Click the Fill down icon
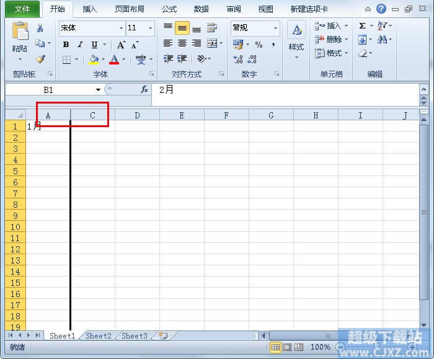This screenshot has height=359, width=434. (x=362, y=40)
